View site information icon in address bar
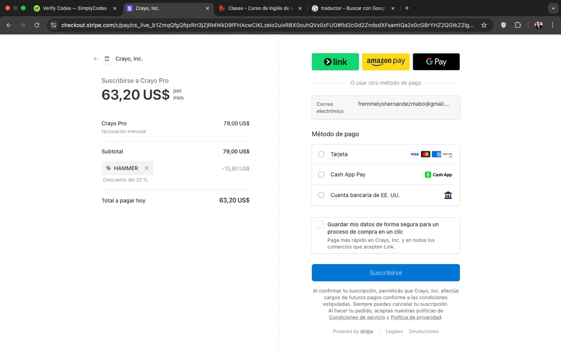This screenshot has width=561, height=351. click(53, 25)
